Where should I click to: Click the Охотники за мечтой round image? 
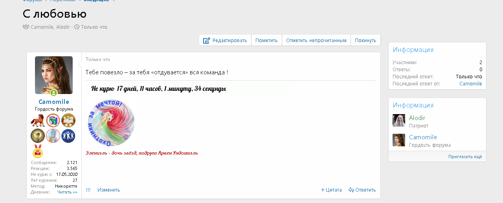point(111,123)
